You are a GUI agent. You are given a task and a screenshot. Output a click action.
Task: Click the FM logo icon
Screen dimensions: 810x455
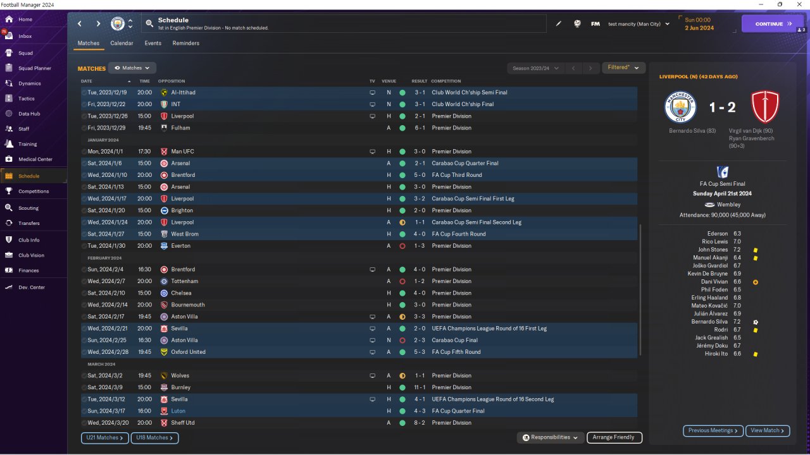point(595,24)
